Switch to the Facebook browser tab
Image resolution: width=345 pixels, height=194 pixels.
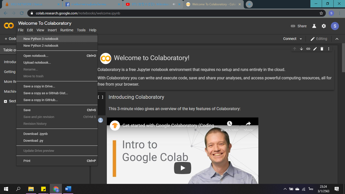coord(92,4)
